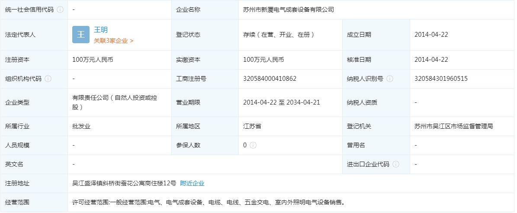Click 所属地区 value 江苏省

coord(252,126)
